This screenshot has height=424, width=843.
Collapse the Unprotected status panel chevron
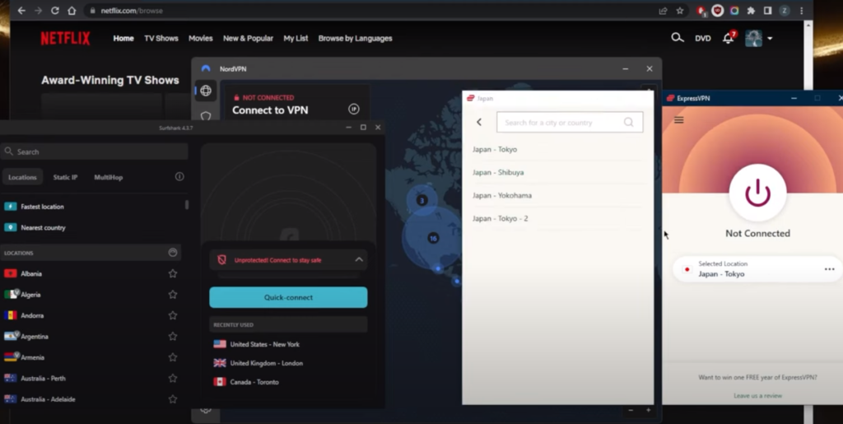(359, 259)
